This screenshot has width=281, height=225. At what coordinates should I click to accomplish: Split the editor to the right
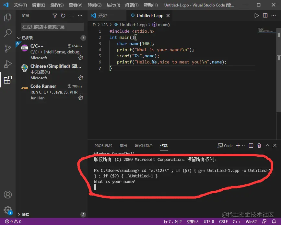click(x=265, y=16)
